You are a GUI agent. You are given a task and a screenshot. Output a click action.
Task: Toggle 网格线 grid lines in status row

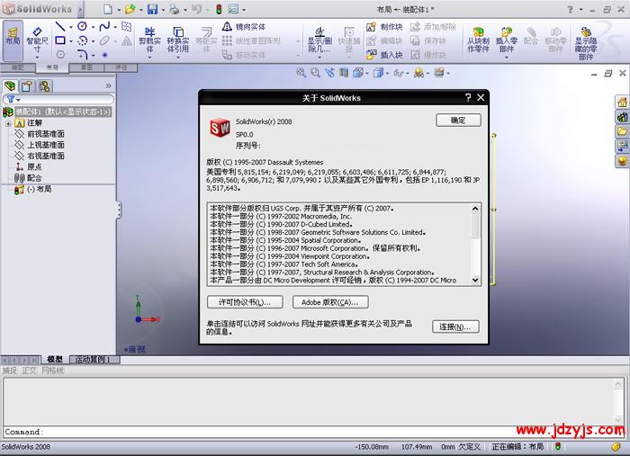[x=52, y=370]
